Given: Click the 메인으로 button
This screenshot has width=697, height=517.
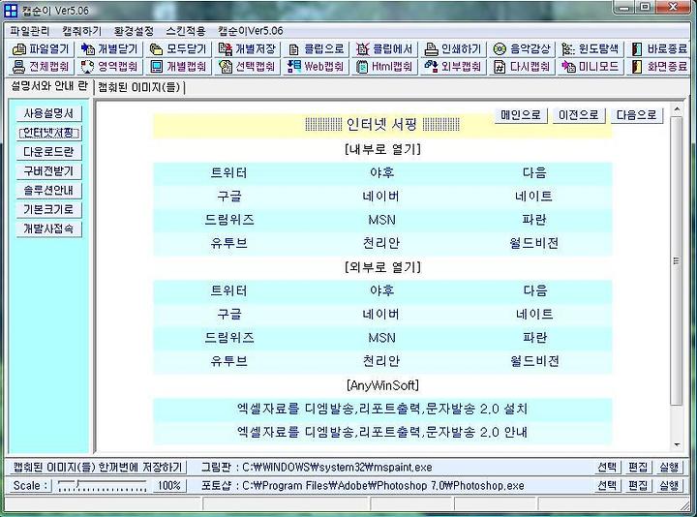Looking at the screenshot, I should (521, 115).
